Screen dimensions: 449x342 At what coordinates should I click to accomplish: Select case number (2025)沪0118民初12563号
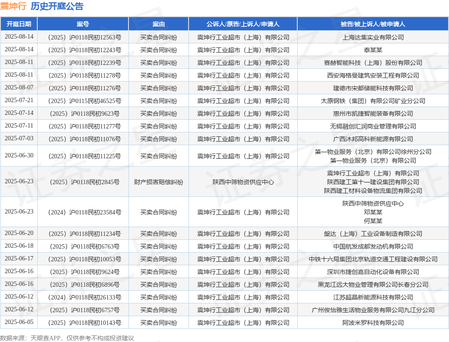coord(85,37)
